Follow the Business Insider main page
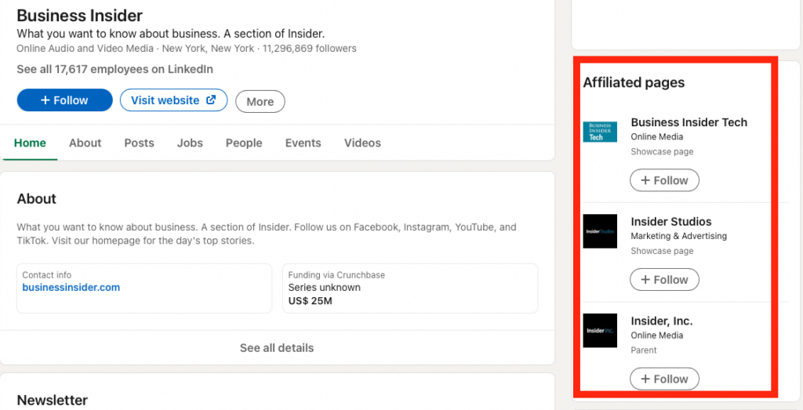 [64, 100]
